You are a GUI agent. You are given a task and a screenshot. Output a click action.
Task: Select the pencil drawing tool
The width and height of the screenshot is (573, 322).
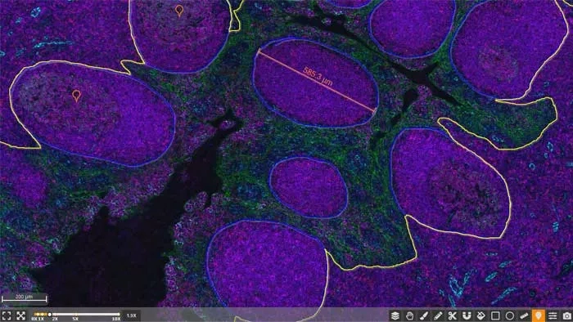point(438,315)
